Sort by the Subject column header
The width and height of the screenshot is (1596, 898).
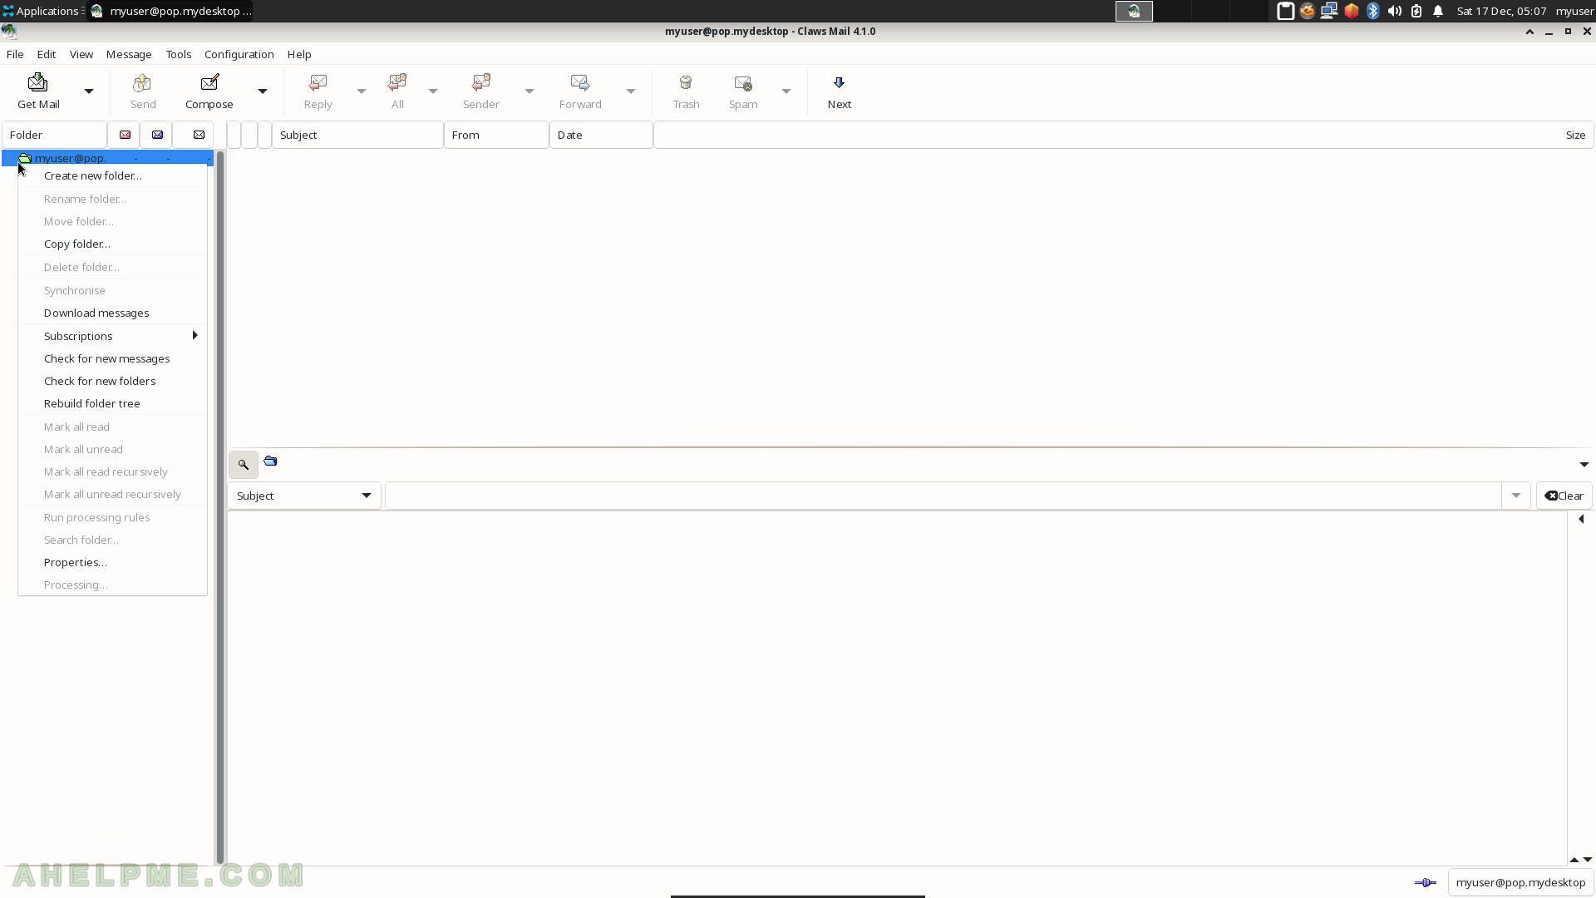(x=357, y=135)
